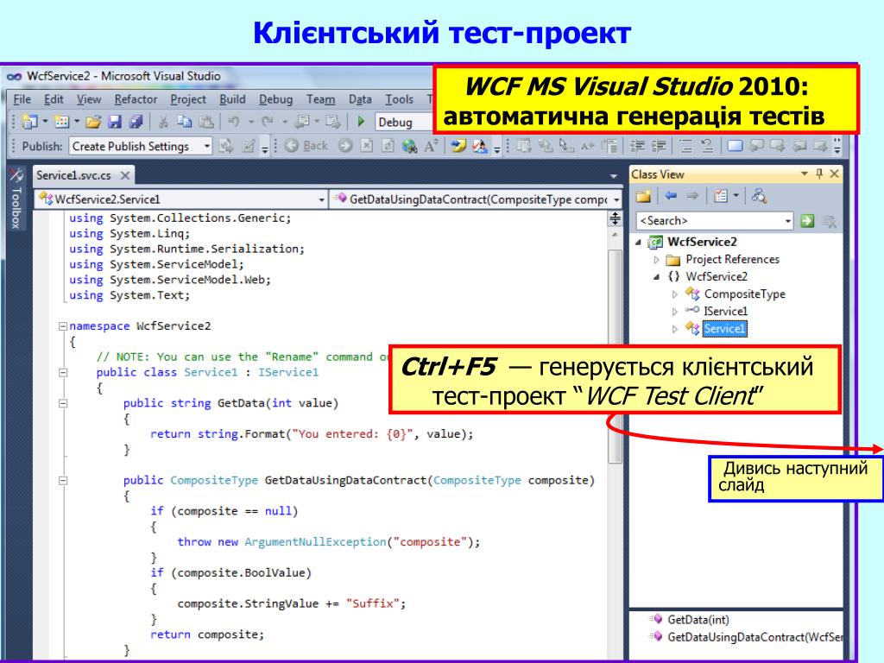
Task: Collapse the GetData method code block
Action: coord(63,404)
